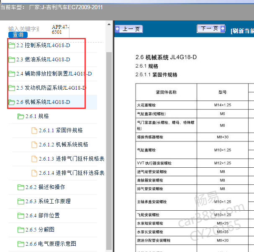This screenshot has height=252, width=254.
Task: Click the 当前车型 vehicle model header text
Action: pyautogui.click(x=51, y=8)
